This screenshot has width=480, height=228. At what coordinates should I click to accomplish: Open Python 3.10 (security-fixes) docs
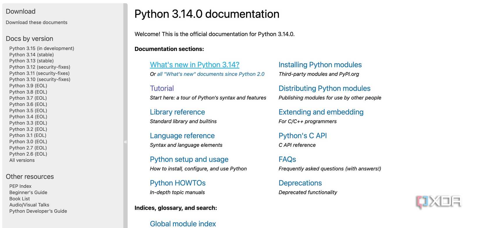(x=40, y=79)
